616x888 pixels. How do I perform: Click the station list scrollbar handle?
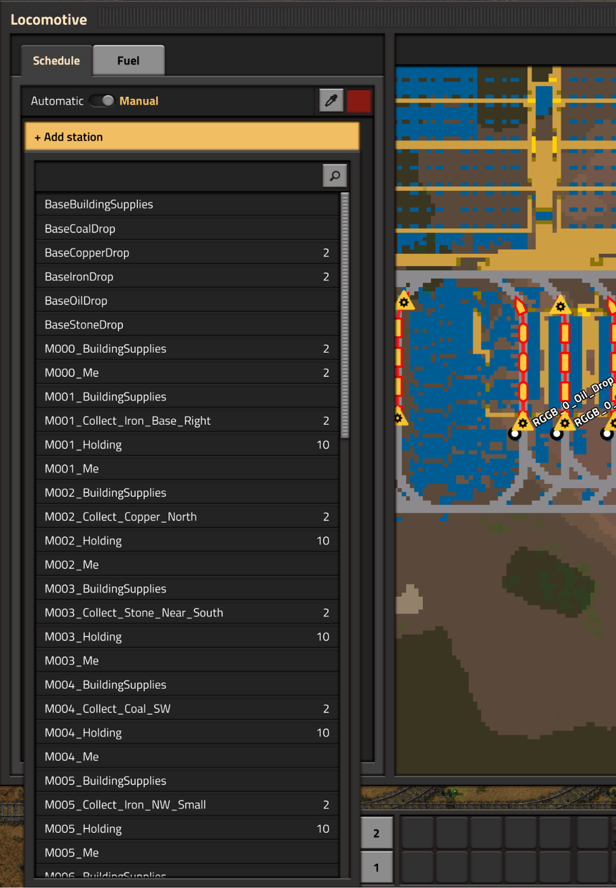click(x=345, y=315)
